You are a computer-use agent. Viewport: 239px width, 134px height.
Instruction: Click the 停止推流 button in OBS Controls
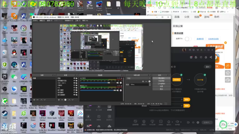coord(161,78)
